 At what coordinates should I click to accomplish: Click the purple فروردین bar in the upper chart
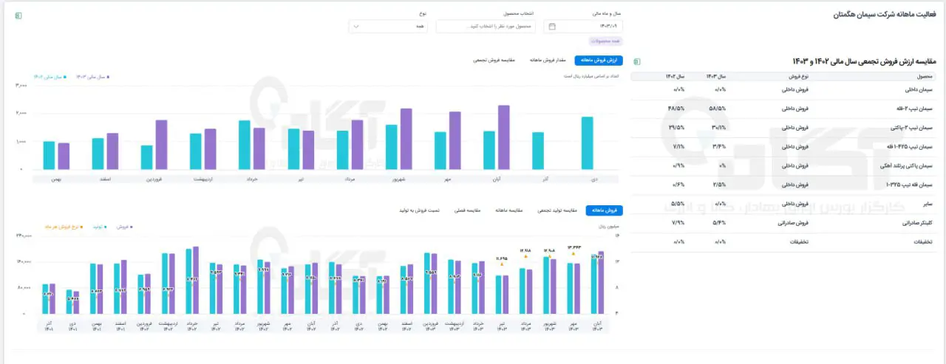pos(161,145)
